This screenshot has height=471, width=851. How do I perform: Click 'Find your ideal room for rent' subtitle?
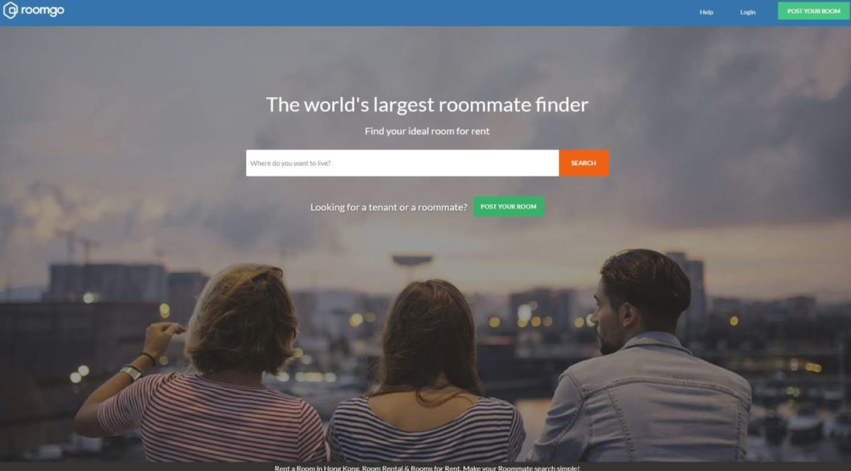pos(427,131)
